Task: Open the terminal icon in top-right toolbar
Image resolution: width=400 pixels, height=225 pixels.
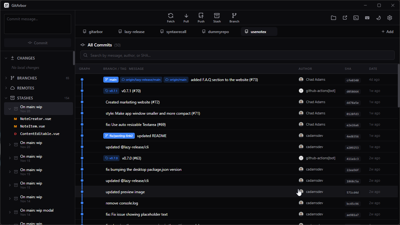Action: coord(356,18)
